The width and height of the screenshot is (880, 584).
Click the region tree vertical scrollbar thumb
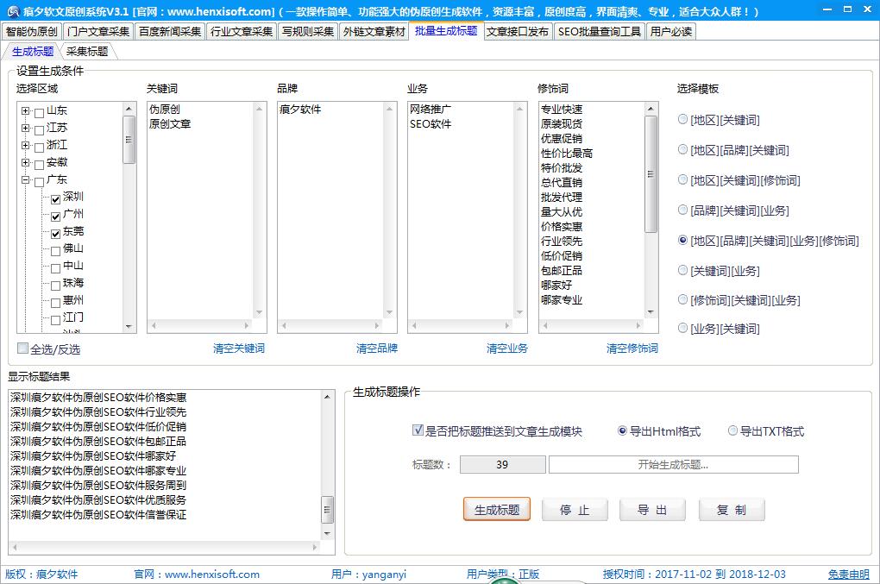[x=129, y=140]
